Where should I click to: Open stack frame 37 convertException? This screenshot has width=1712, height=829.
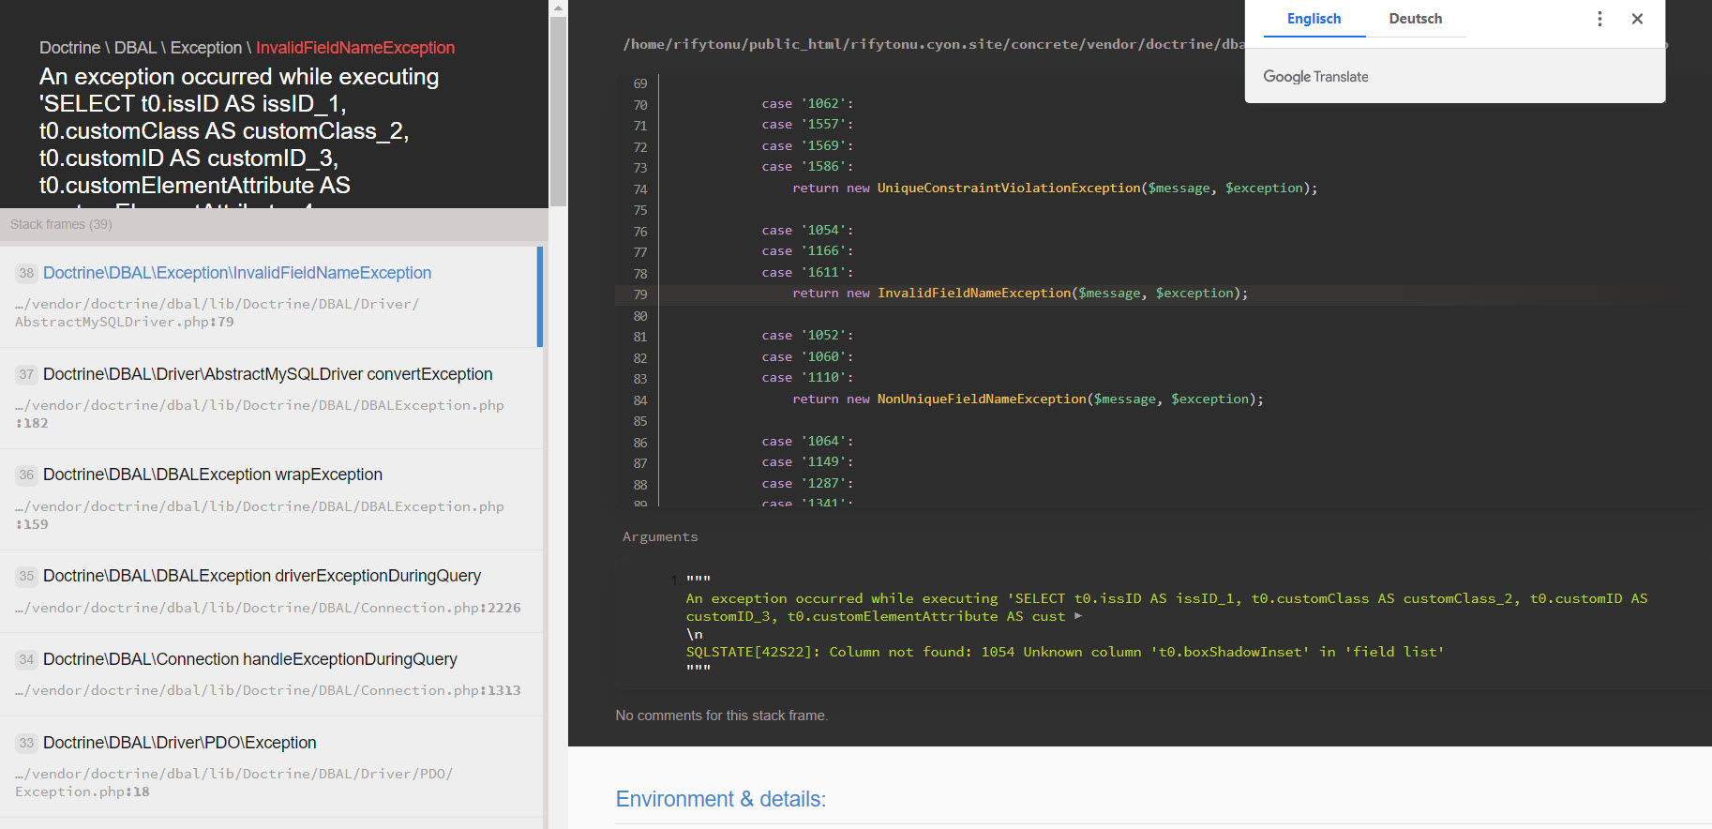(x=267, y=374)
